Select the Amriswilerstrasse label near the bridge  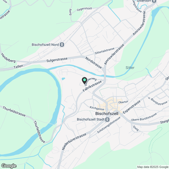click(114, 54)
